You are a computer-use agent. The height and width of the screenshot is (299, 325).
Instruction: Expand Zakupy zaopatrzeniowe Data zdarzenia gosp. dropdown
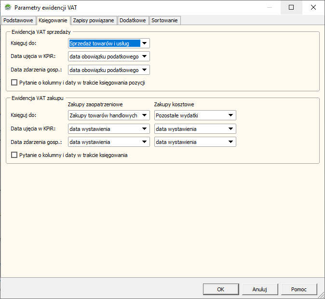click(144, 142)
